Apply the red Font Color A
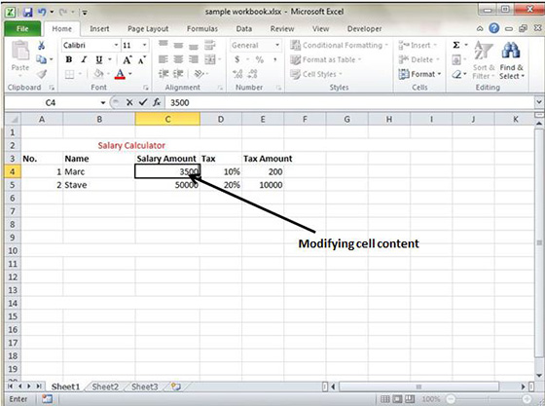Screen dimensions: 545x406 pos(120,74)
